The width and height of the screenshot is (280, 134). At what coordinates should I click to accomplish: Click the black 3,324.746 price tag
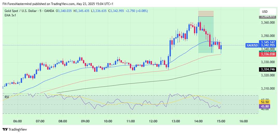tap(268, 69)
